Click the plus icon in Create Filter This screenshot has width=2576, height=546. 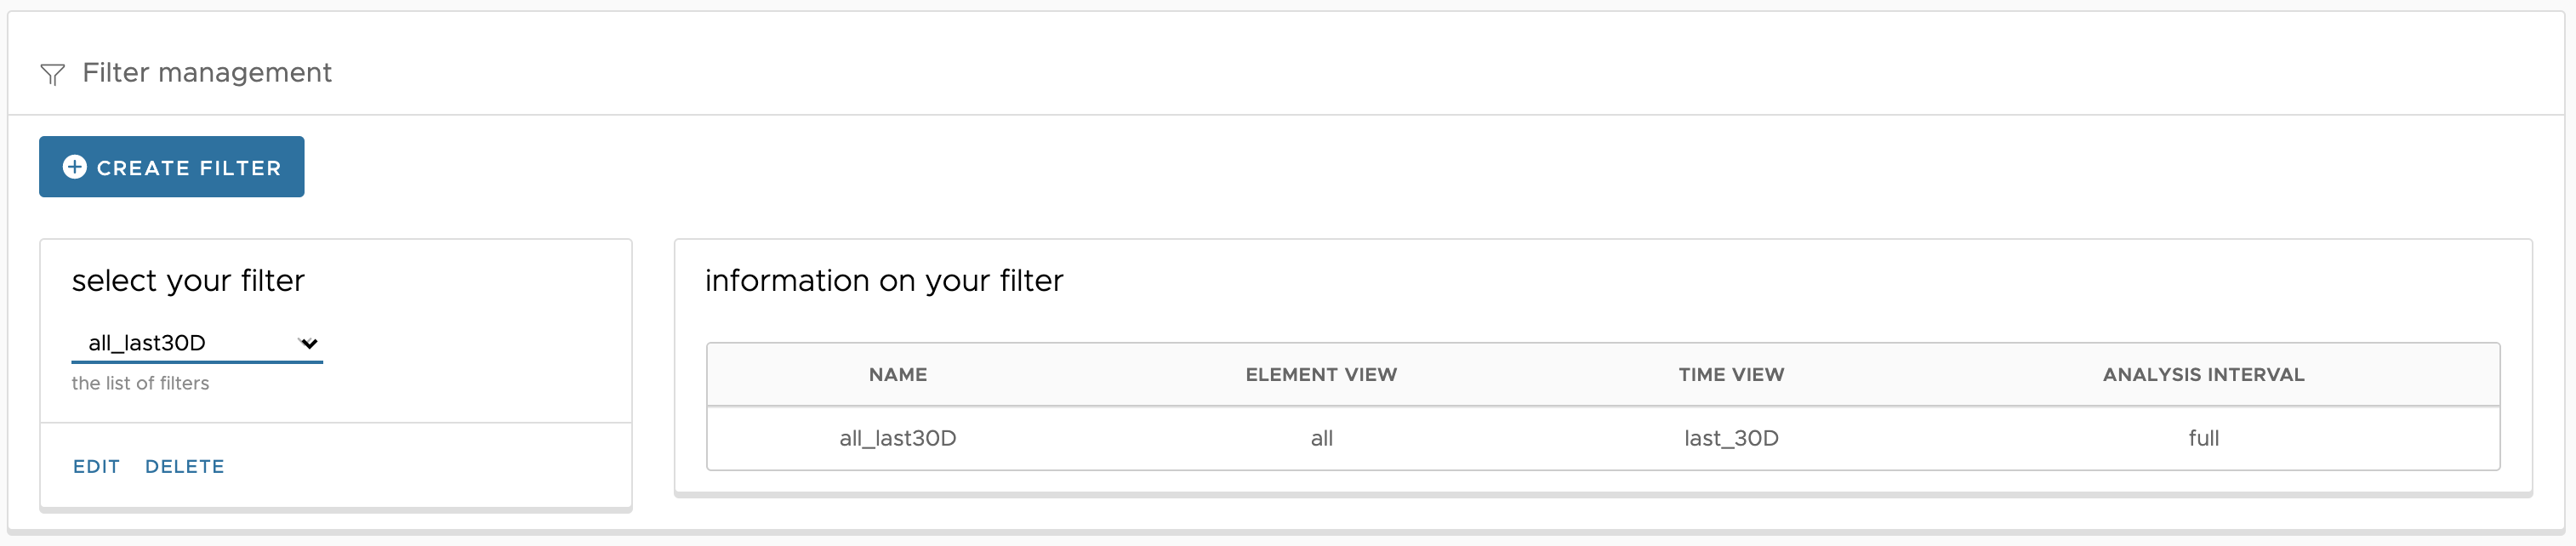pyautogui.click(x=74, y=167)
